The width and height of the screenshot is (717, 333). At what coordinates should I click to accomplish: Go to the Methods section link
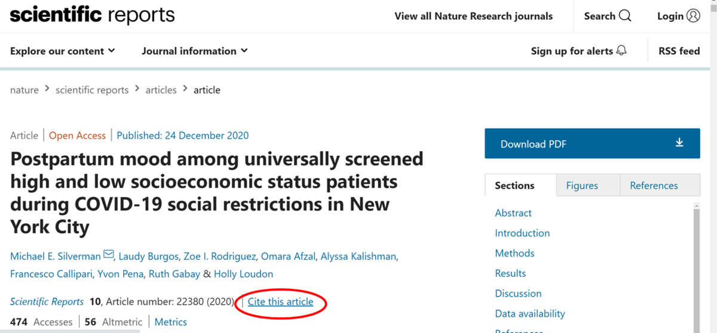514,253
